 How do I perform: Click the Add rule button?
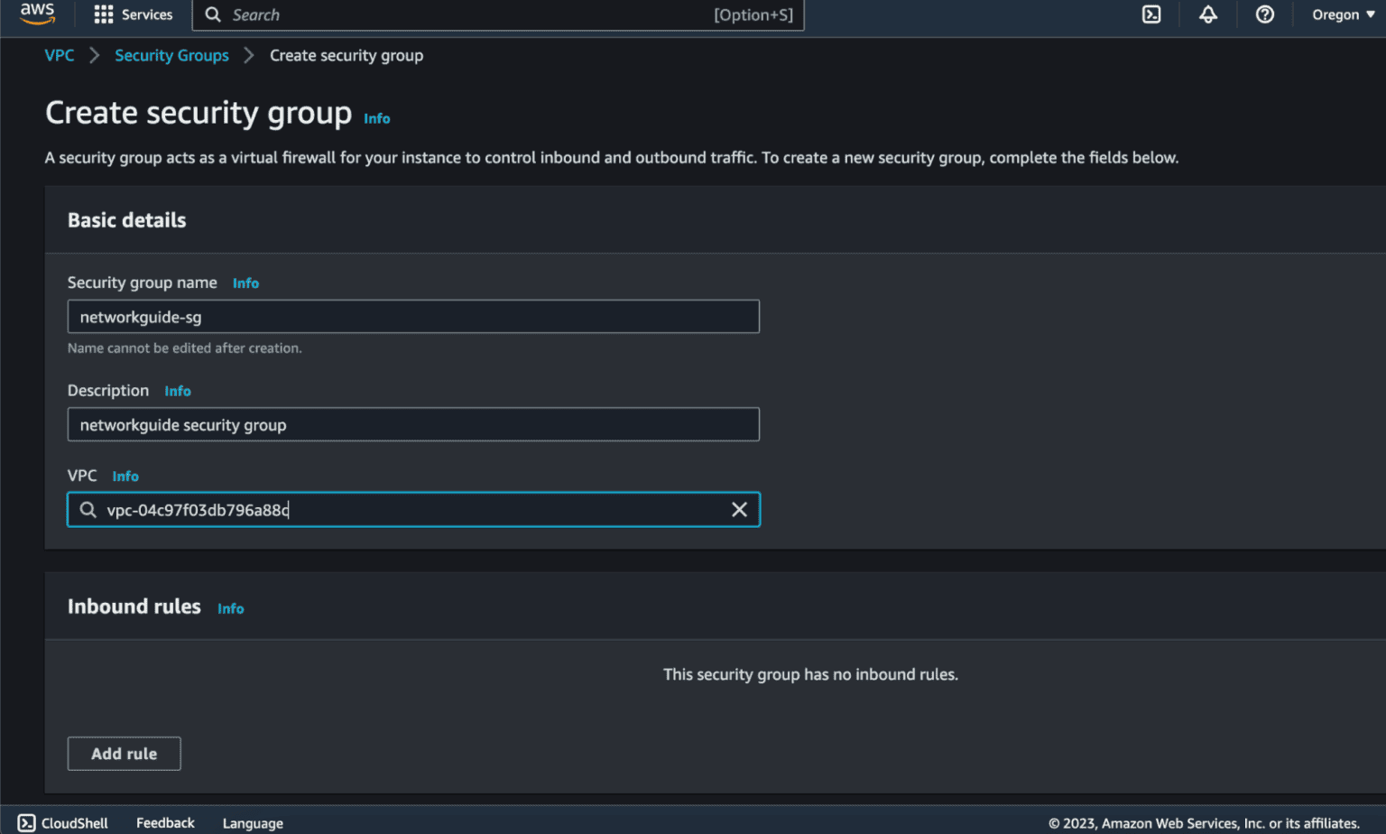point(124,753)
